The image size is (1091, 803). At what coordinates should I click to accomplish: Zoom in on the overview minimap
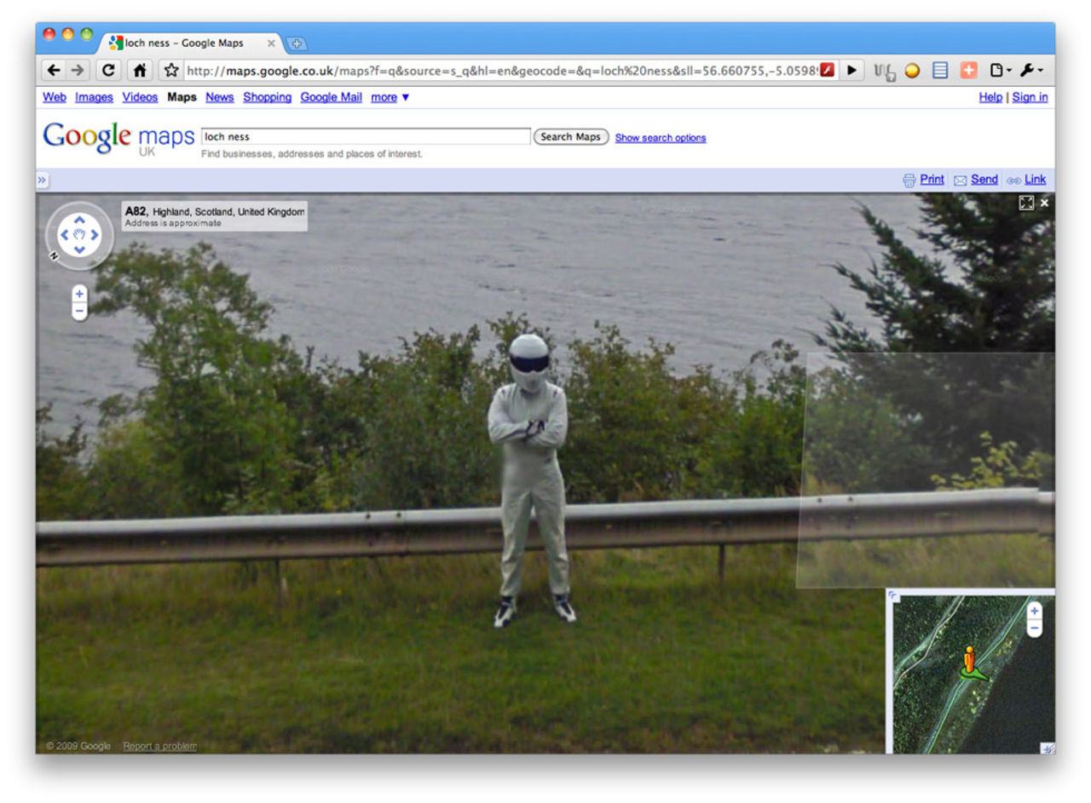pos(1034,611)
